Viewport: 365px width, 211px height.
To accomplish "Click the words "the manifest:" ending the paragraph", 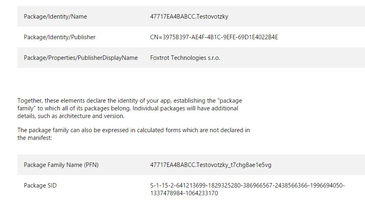I will (35, 137).
